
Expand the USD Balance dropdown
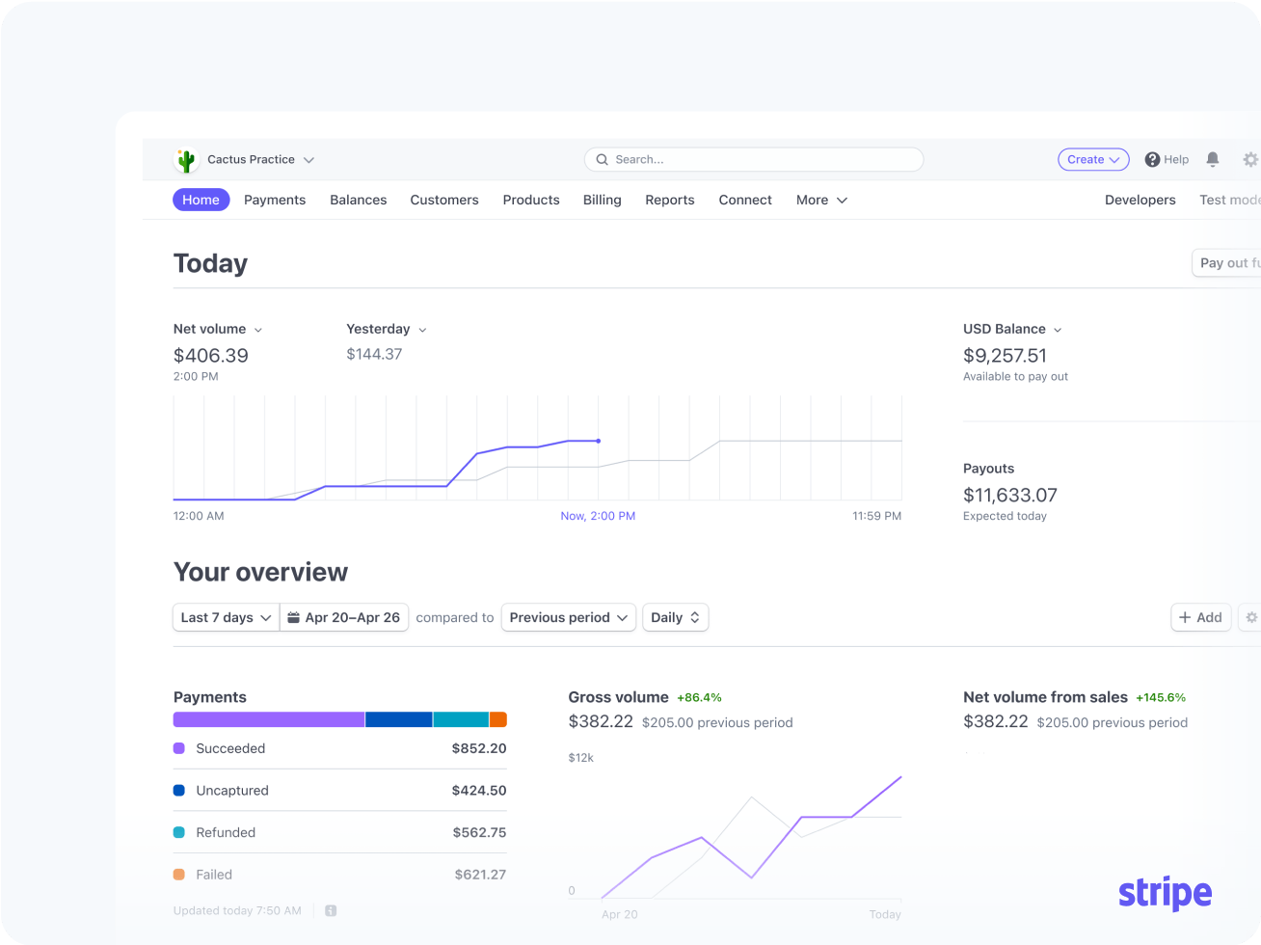tap(1058, 330)
